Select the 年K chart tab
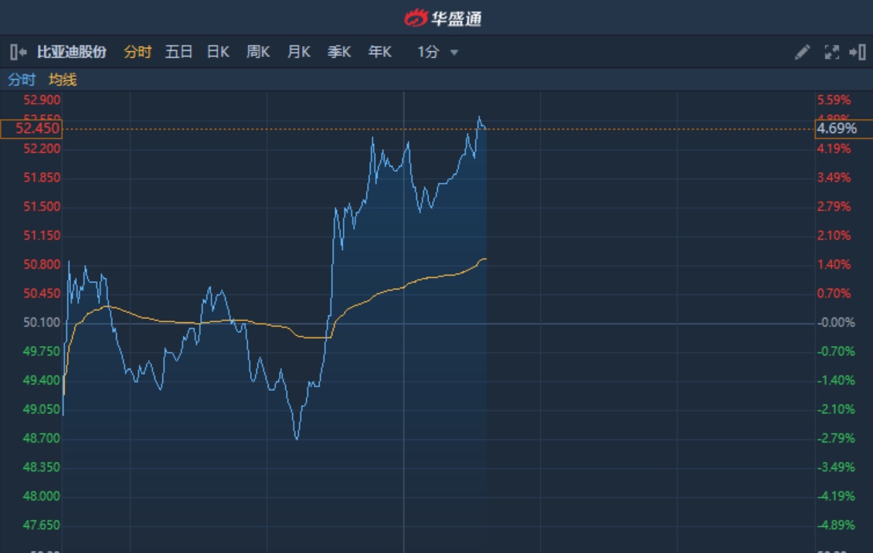Screen dimensions: 873x553 click(379, 53)
